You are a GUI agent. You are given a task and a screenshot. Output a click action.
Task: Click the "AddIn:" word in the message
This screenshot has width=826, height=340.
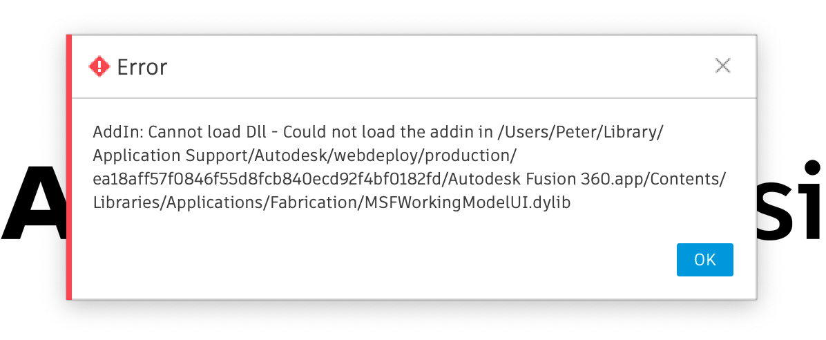pyautogui.click(x=118, y=132)
